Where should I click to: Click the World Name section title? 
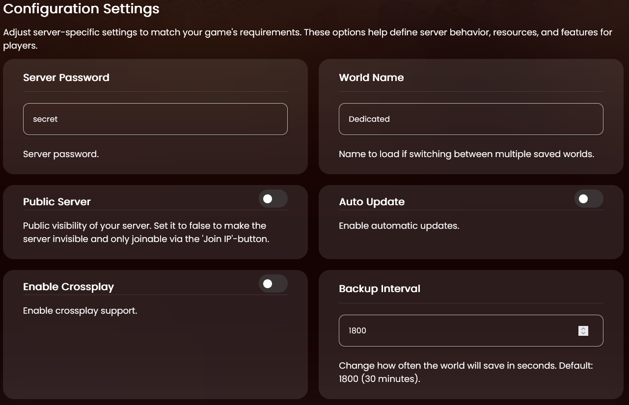371,78
